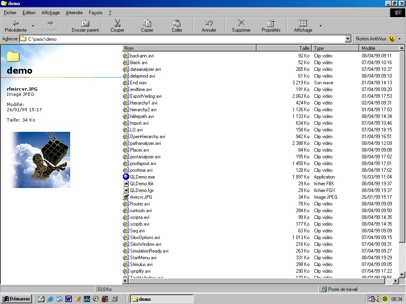406x304 pixels.
Task: Click the Supprimer delete icon
Action: [241, 23]
